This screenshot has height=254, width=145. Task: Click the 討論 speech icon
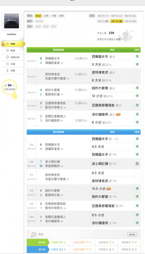pyautogui.click(x=7, y=64)
